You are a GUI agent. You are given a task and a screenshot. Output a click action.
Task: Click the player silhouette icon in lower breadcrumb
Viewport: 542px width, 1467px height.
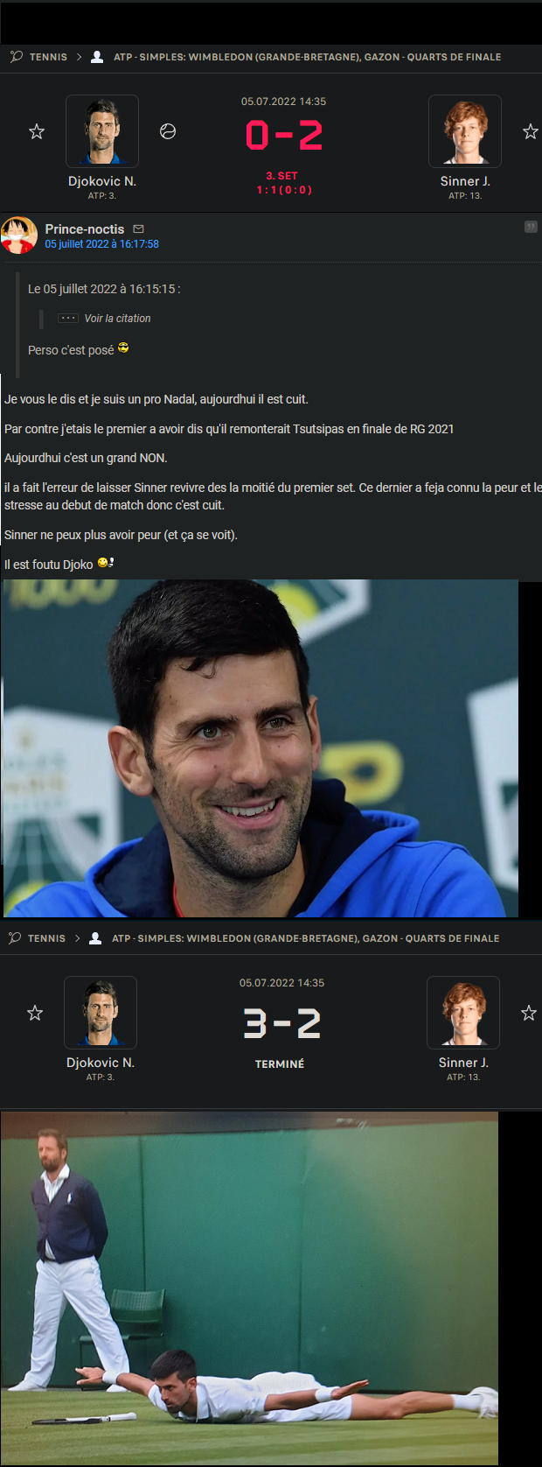pyautogui.click(x=95, y=938)
